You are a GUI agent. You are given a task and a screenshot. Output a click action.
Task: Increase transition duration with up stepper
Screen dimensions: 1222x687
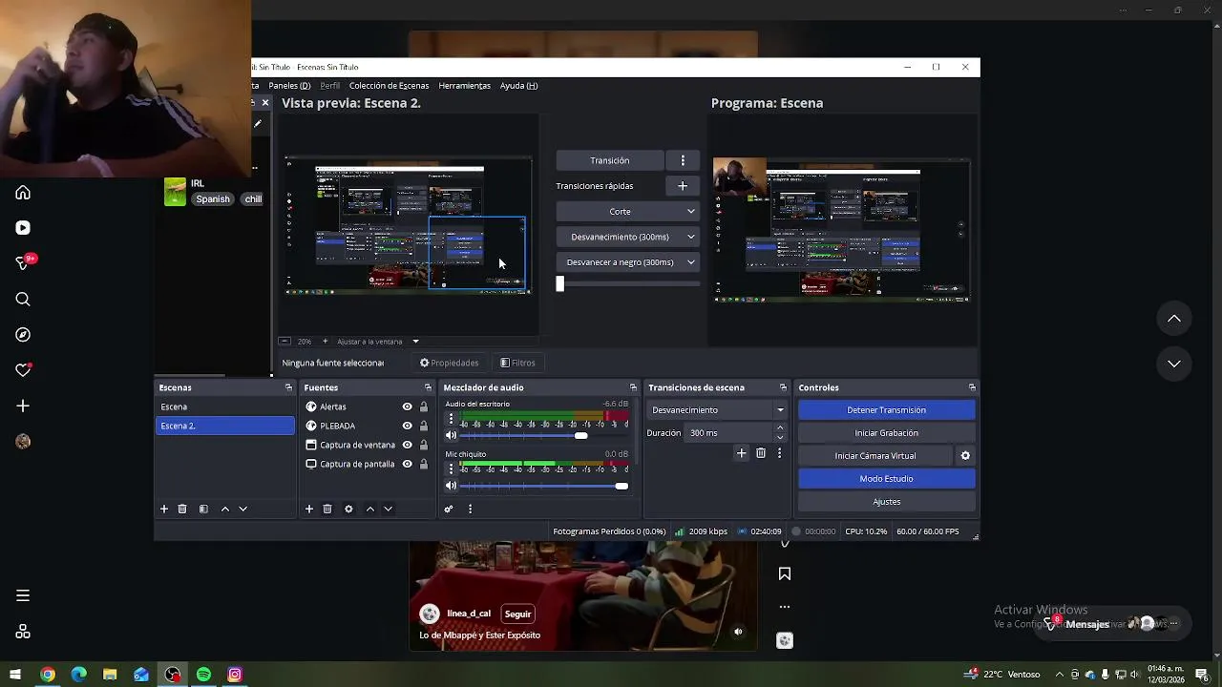(780, 428)
